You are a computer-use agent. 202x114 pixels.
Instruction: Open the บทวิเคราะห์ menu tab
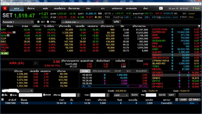tap(117, 9)
